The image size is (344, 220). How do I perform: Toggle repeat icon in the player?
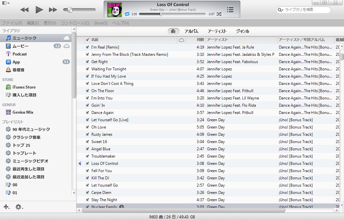pyautogui.click(x=127, y=14)
